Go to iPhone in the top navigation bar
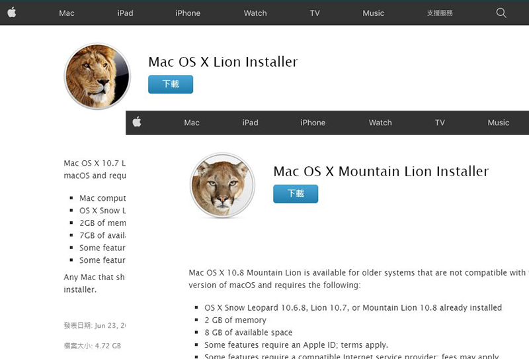529x359 pixels. (188, 13)
